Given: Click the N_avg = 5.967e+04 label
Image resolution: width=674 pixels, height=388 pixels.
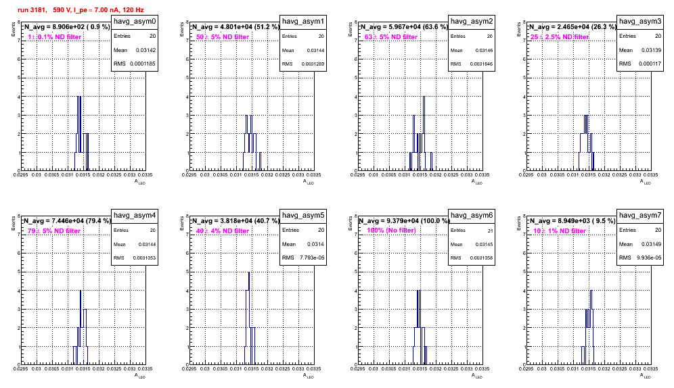Looking at the screenshot, I should [x=404, y=26].
